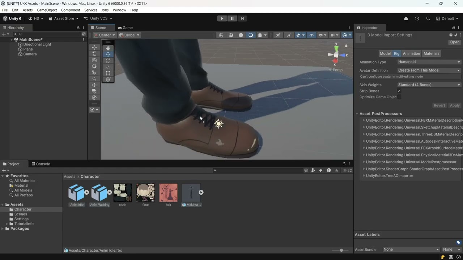Image resolution: width=463 pixels, height=260 pixels.
Task: Expand the ModelPostprocessor entry
Action: click(364, 162)
